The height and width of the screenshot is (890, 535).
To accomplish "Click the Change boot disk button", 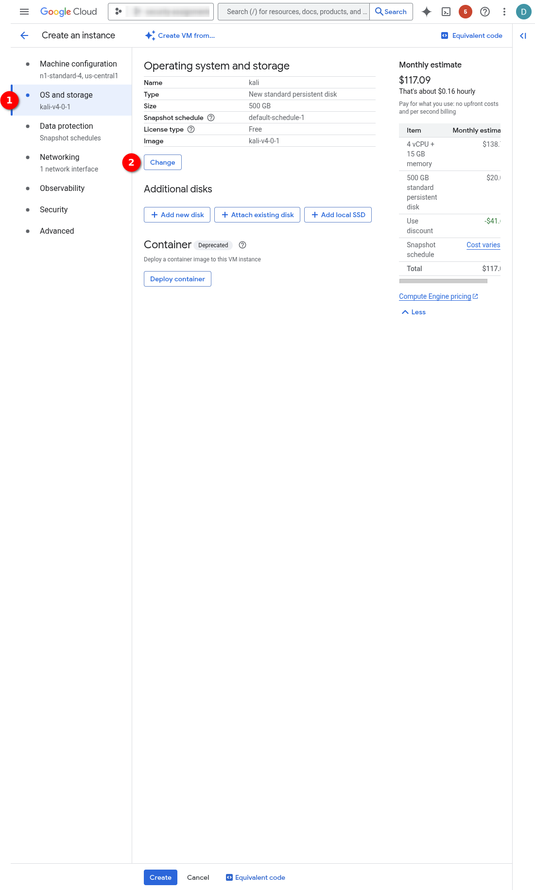I will click(x=163, y=162).
